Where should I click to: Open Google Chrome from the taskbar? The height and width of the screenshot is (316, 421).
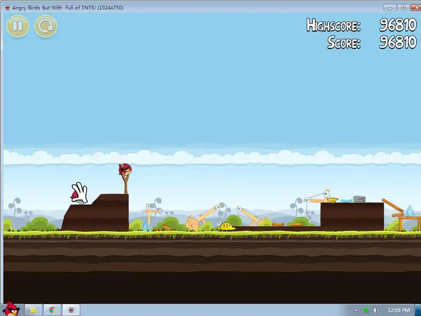52,310
